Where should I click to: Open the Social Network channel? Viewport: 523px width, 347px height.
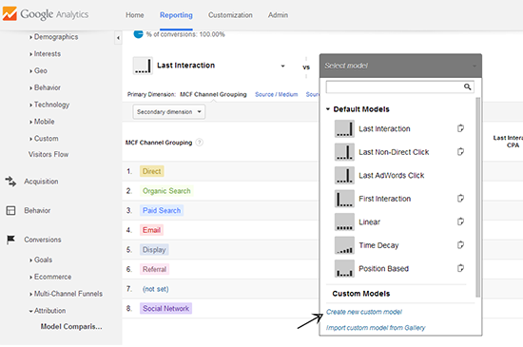click(x=165, y=309)
